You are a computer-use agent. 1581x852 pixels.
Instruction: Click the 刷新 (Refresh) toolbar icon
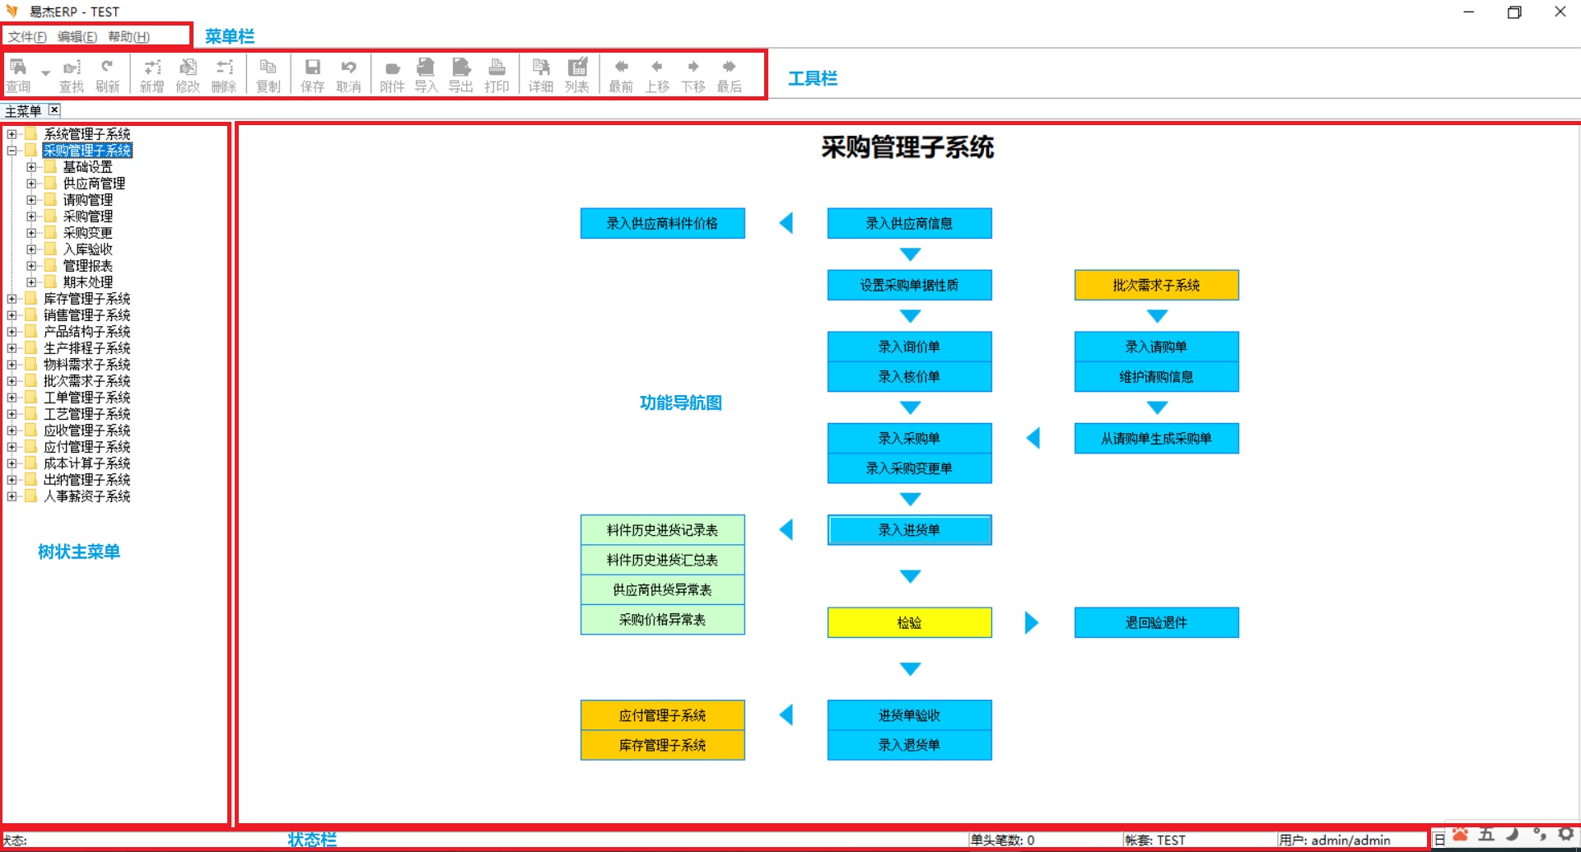107,75
